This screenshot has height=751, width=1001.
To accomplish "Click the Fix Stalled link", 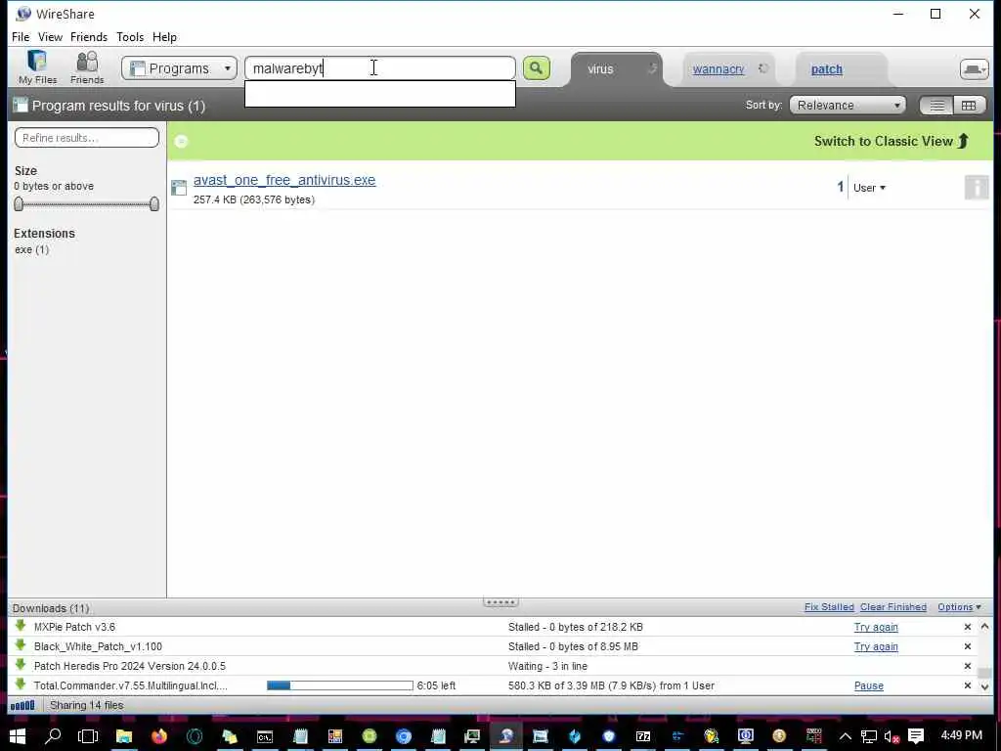I will [829, 607].
